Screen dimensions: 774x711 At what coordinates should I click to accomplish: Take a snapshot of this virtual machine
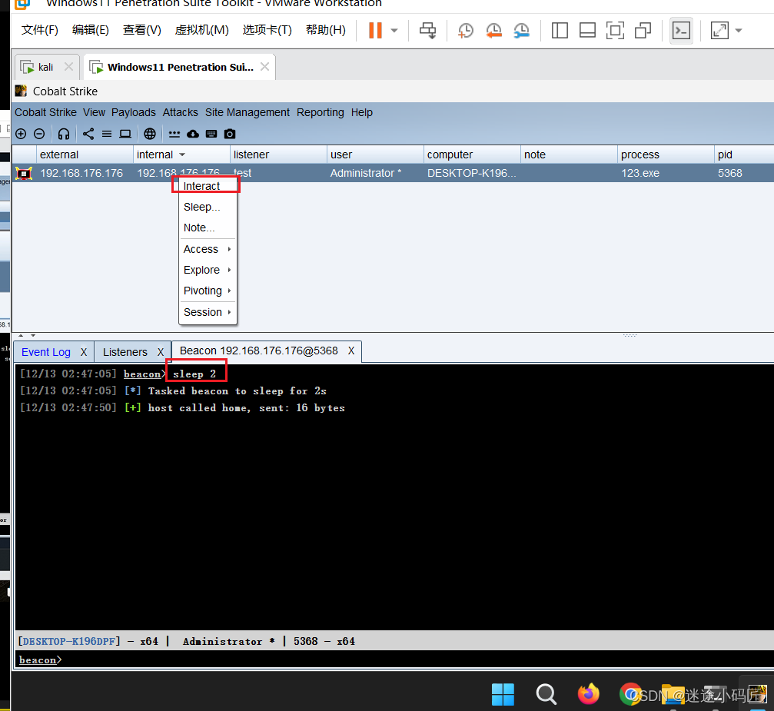point(466,30)
